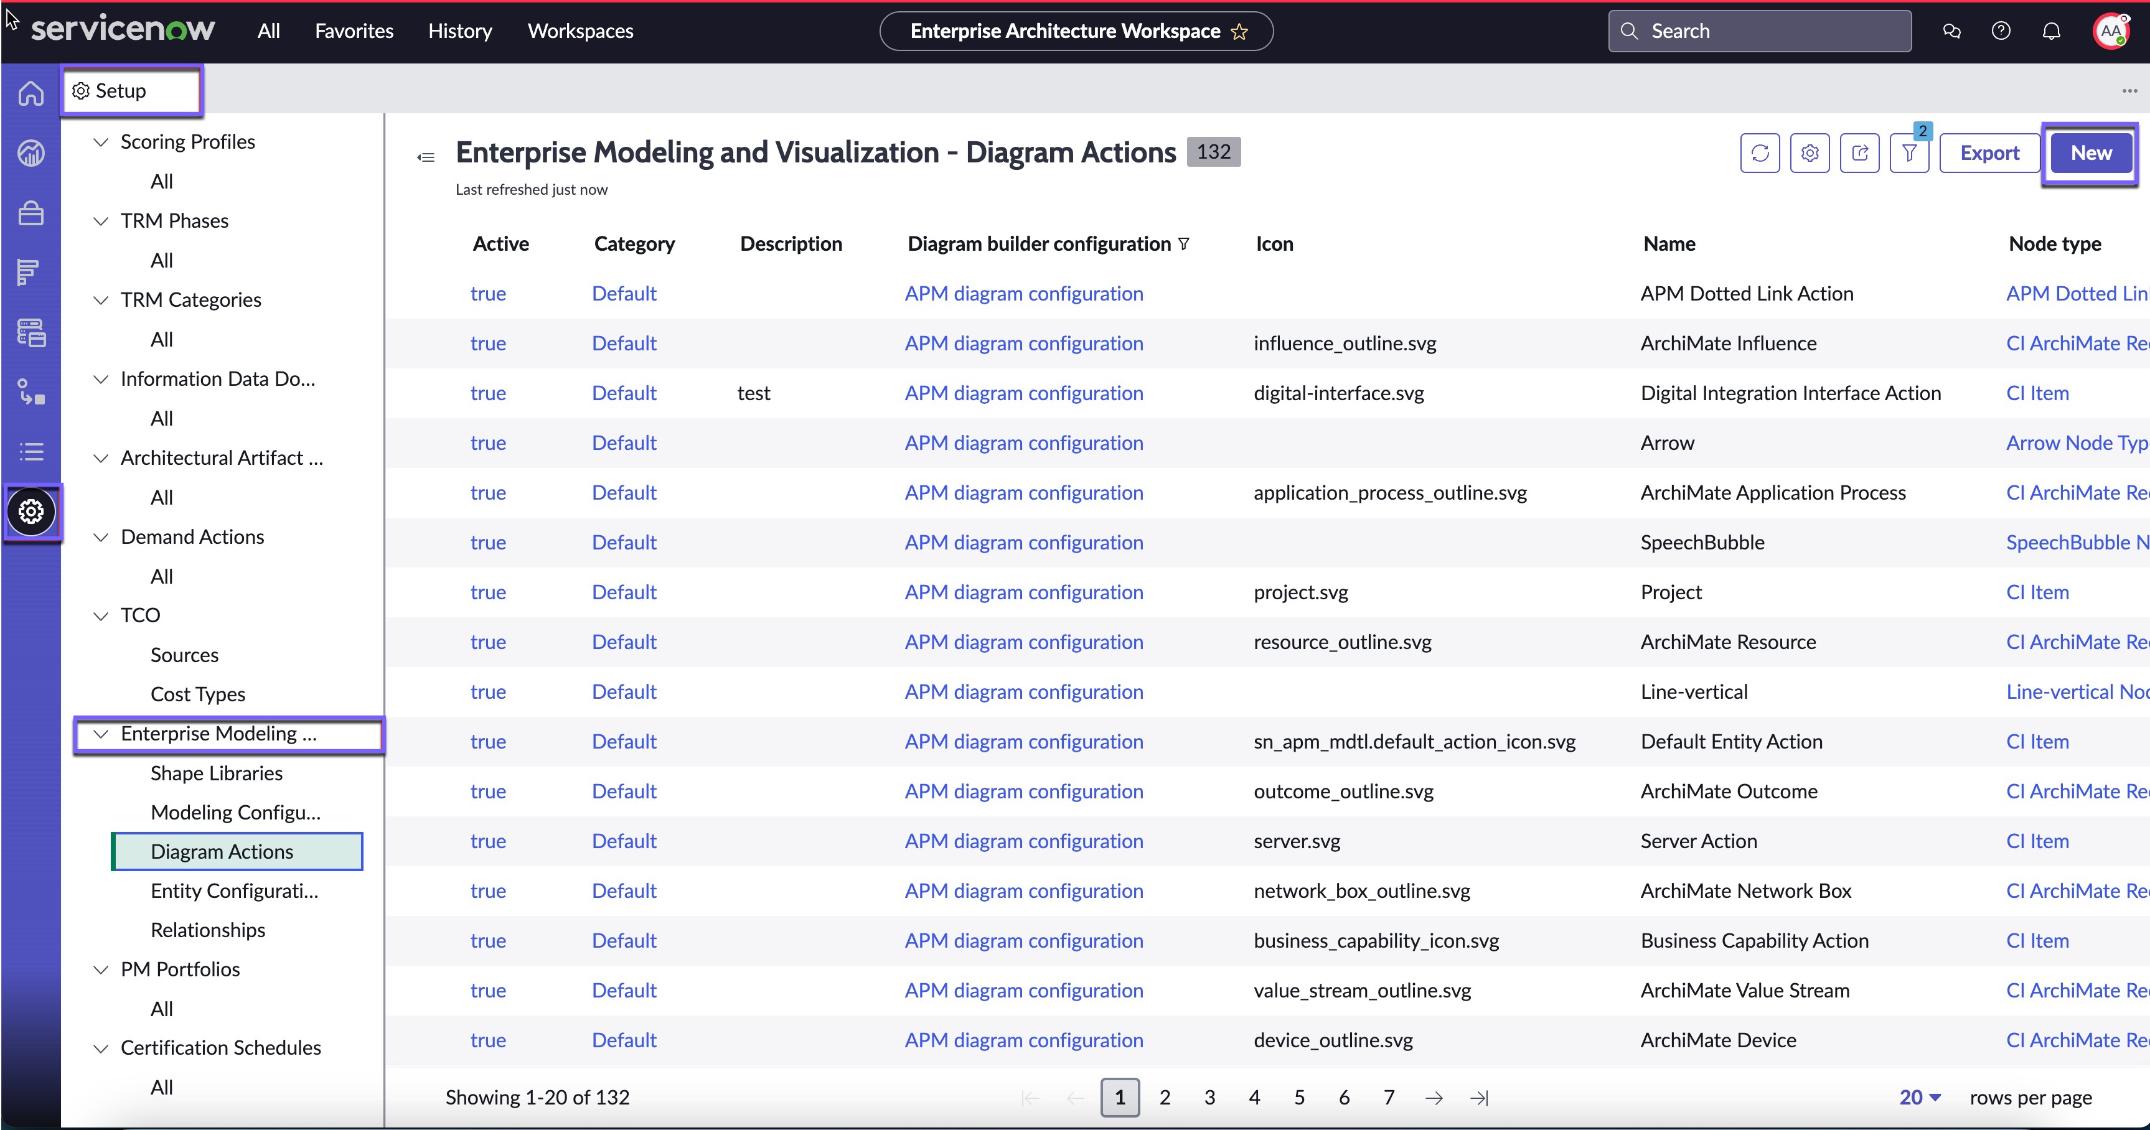Viewport: 2150px width, 1130px height.
Task: Open the briefcase icon in the left sidebar
Action: click(31, 213)
